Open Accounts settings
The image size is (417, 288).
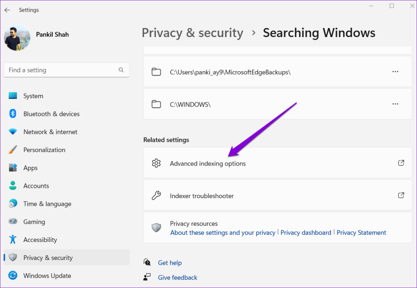35,185
